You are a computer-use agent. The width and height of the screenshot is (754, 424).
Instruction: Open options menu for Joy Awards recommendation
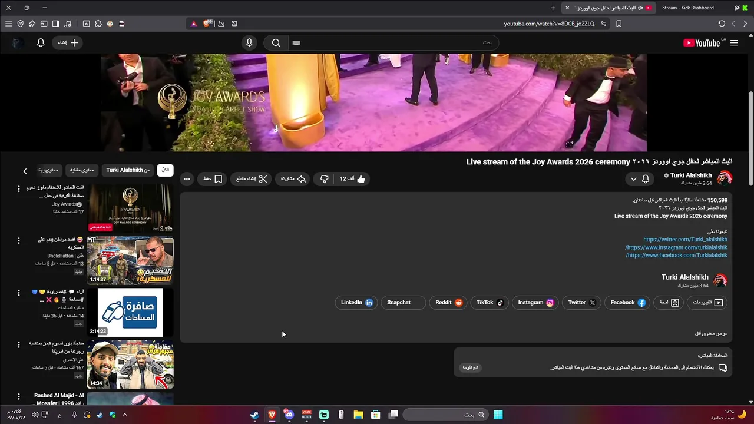tap(18, 189)
